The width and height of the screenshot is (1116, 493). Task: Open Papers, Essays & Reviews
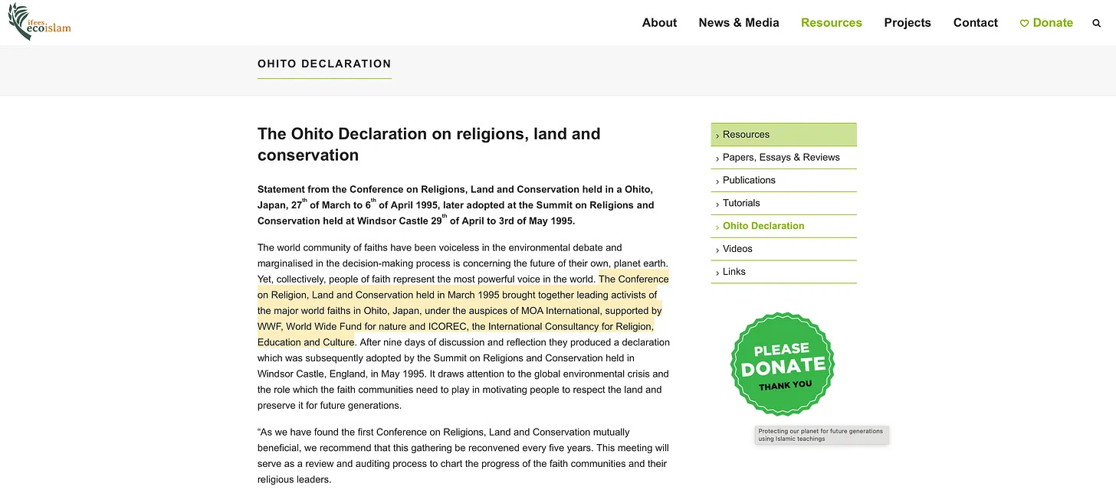[783, 158]
